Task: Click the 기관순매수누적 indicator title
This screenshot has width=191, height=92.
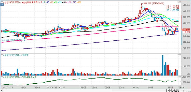Action: 20,77
